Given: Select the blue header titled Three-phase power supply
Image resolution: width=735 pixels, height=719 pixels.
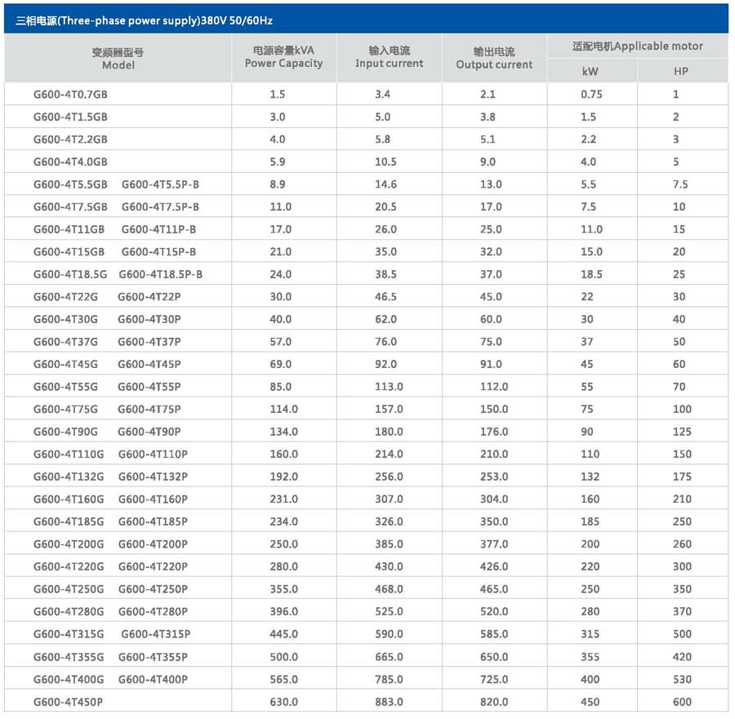Looking at the screenshot, I should click(366, 20).
